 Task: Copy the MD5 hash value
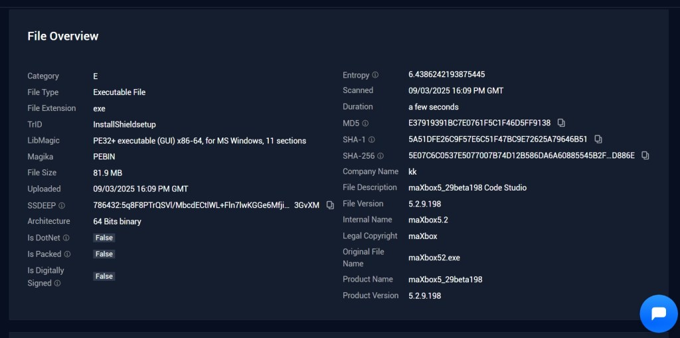tap(561, 123)
